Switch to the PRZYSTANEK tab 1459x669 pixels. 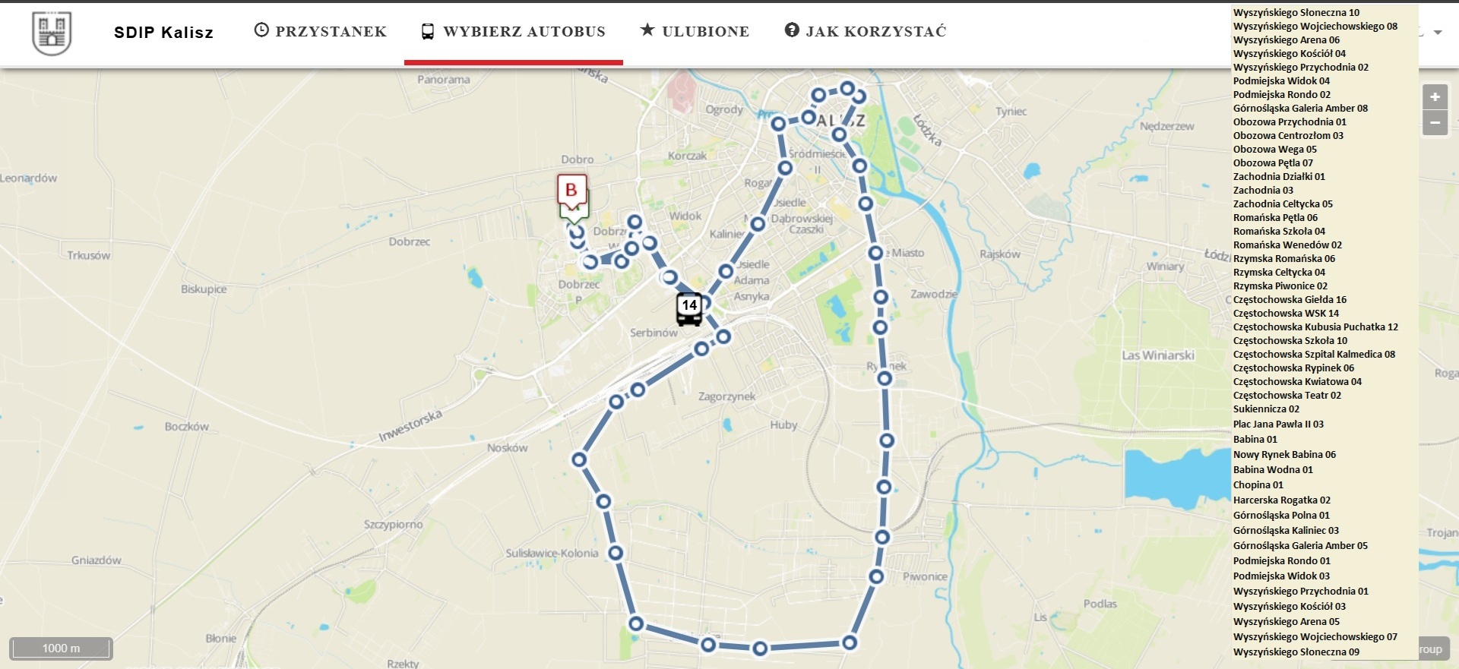click(320, 32)
